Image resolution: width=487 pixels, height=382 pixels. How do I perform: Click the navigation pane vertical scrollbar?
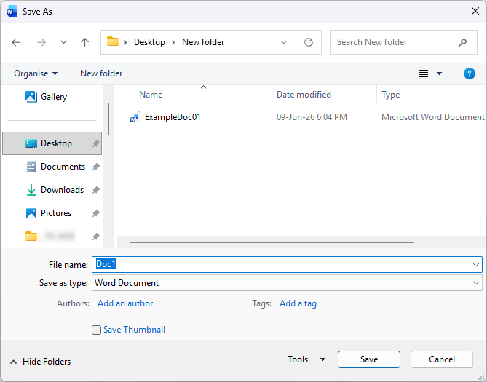click(x=108, y=119)
